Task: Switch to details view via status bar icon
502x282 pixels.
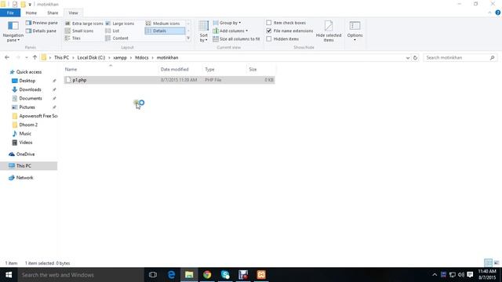Action: point(488,263)
